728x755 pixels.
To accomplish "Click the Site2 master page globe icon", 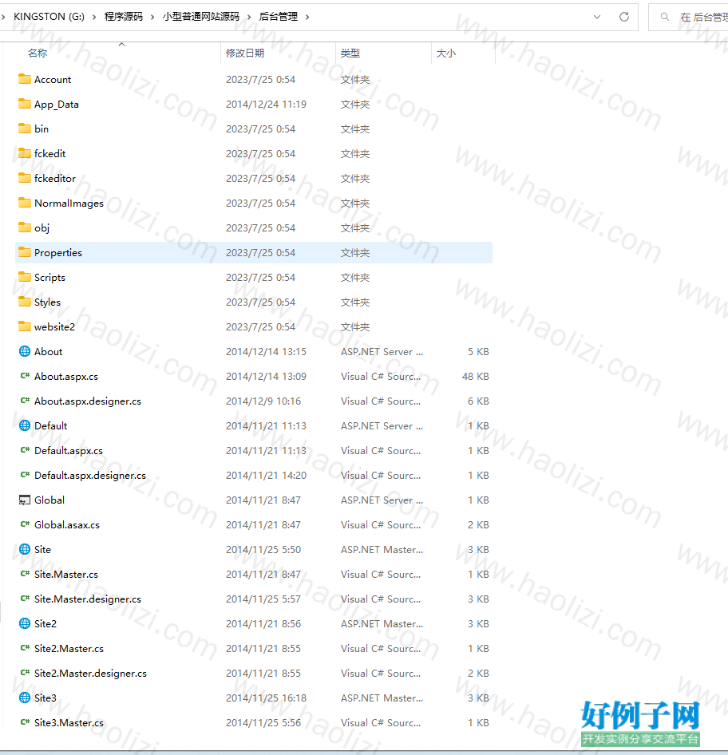I will 25,623.
